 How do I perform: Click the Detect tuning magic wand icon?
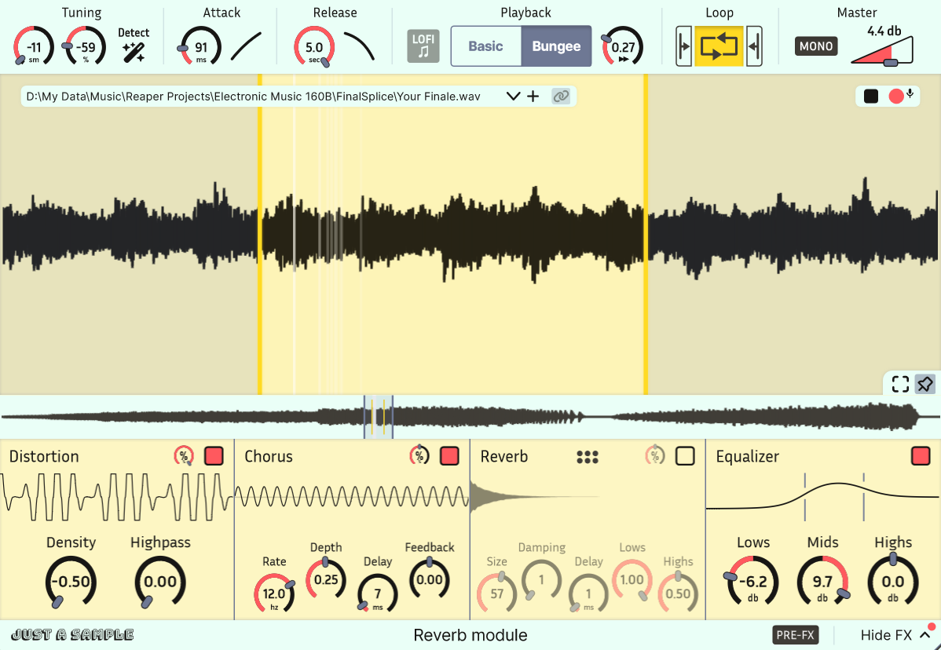(x=134, y=53)
